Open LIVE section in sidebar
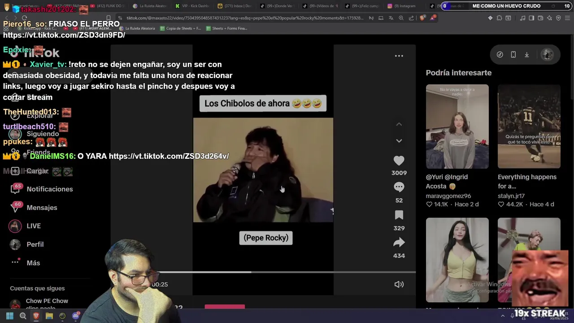Image resolution: width=574 pixels, height=323 pixels. (x=25, y=226)
